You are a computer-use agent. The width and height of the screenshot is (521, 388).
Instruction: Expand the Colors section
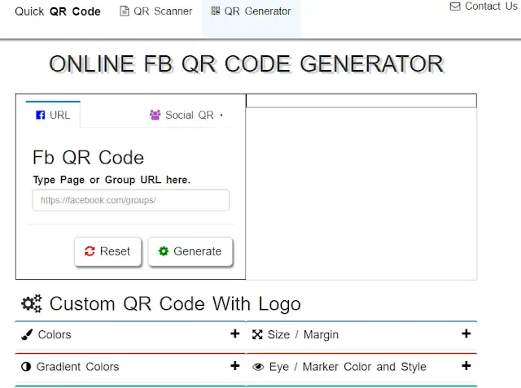tap(130, 334)
